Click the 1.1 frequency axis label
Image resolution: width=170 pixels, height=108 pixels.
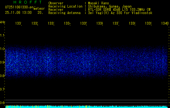tap(2, 35)
